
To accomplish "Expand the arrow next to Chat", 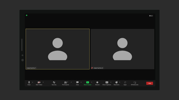I will 81,82.
